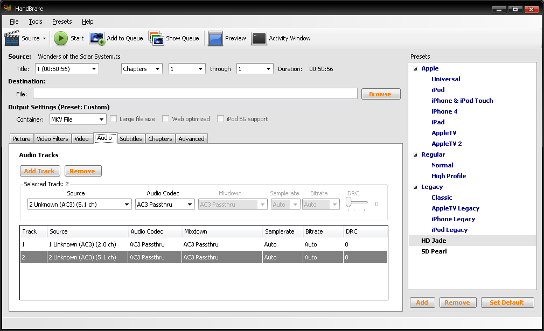Viewport: 544px width, 331px height.
Task: Switch to the Chapters tab
Action: [160, 139]
